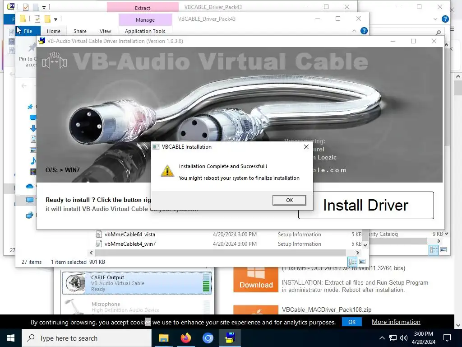Open the Share ribbon tab

(80, 31)
